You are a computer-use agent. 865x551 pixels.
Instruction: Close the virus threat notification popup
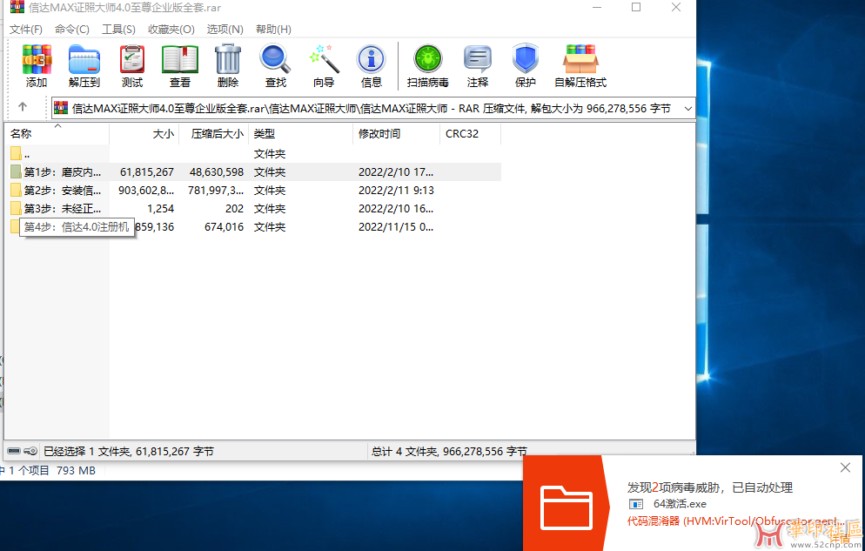pos(845,467)
